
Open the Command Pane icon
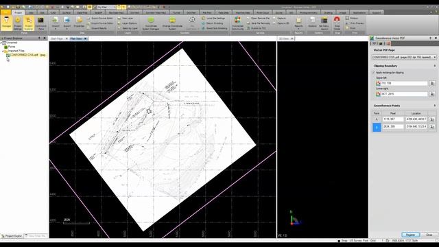click(x=41, y=23)
